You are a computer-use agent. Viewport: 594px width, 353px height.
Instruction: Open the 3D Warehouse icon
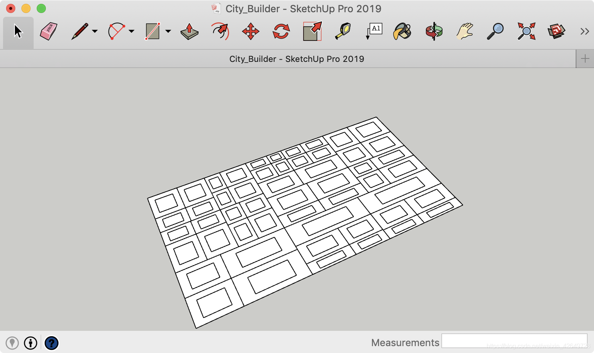(x=557, y=31)
